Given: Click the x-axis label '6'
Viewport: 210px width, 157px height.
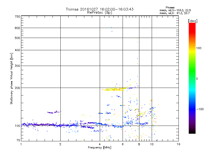Looking at the screenshot, I should (x=123, y=144).
